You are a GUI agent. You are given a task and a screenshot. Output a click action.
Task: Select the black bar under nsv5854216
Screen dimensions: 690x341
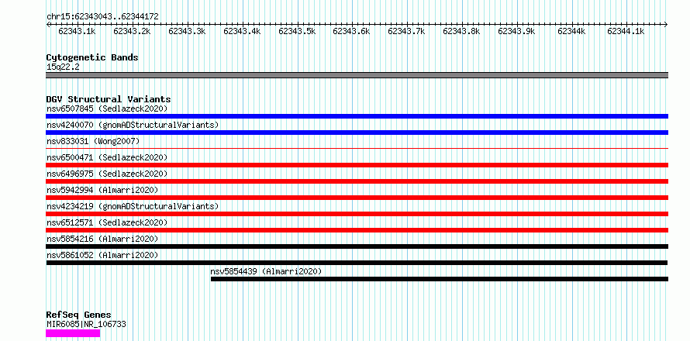point(357,246)
